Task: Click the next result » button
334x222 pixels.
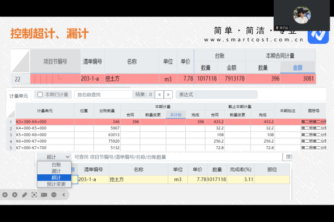Action: [x=168, y=94]
